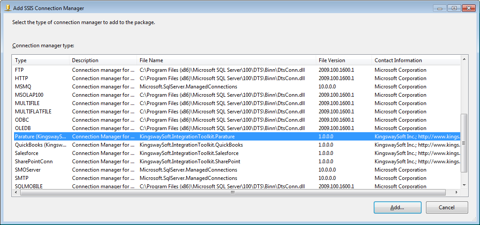Click the ODBC row's Microsoft Corporation cell
The height and width of the screenshot is (225, 480).
coord(401,120)
